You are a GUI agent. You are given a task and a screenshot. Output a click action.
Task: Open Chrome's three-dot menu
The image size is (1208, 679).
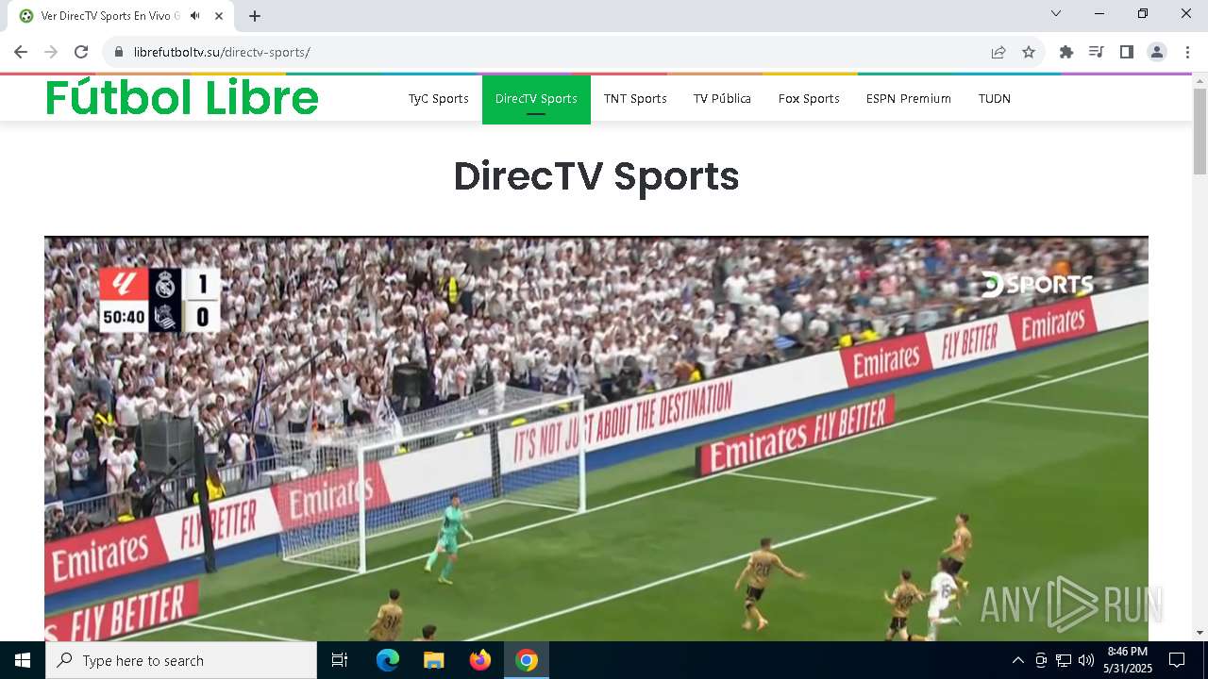coord(1187,52)
